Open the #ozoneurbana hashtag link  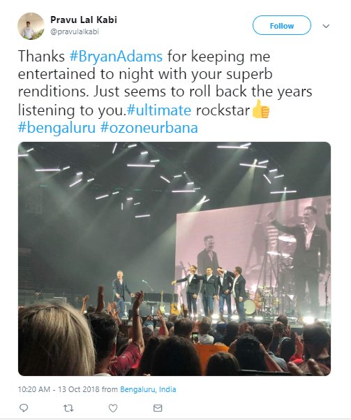[x=149, y=128]
